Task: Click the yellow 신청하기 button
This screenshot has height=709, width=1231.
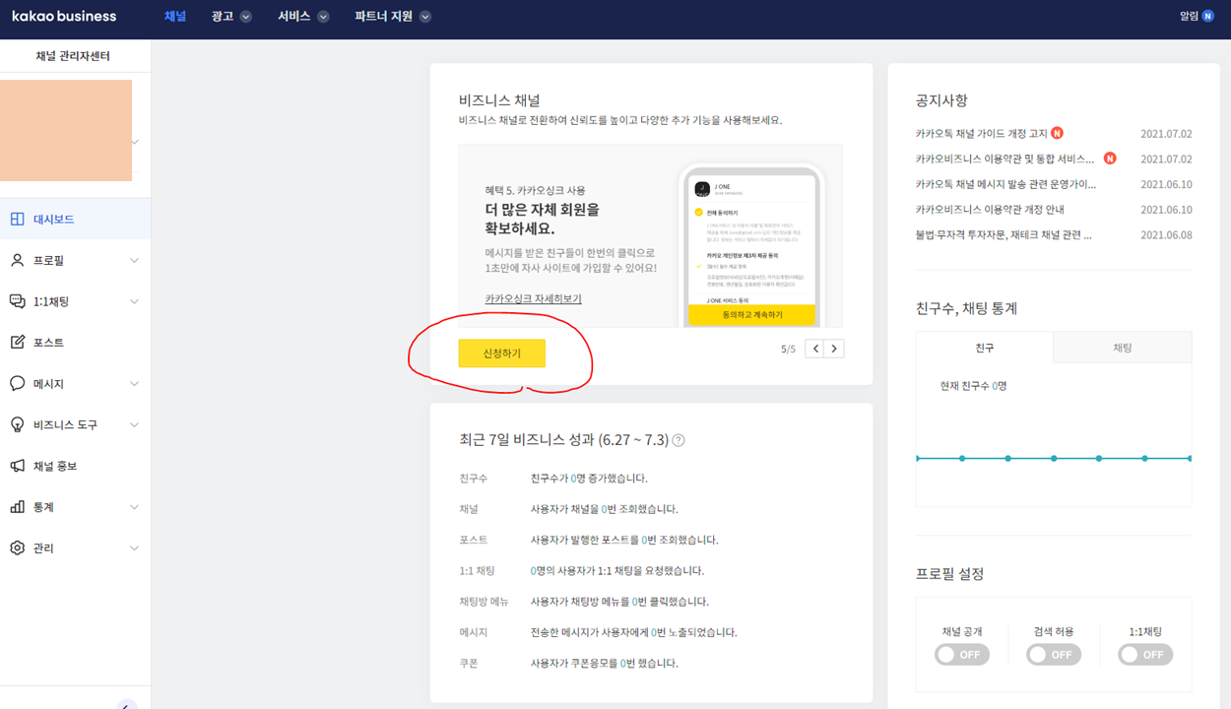Action: (501, 354)
